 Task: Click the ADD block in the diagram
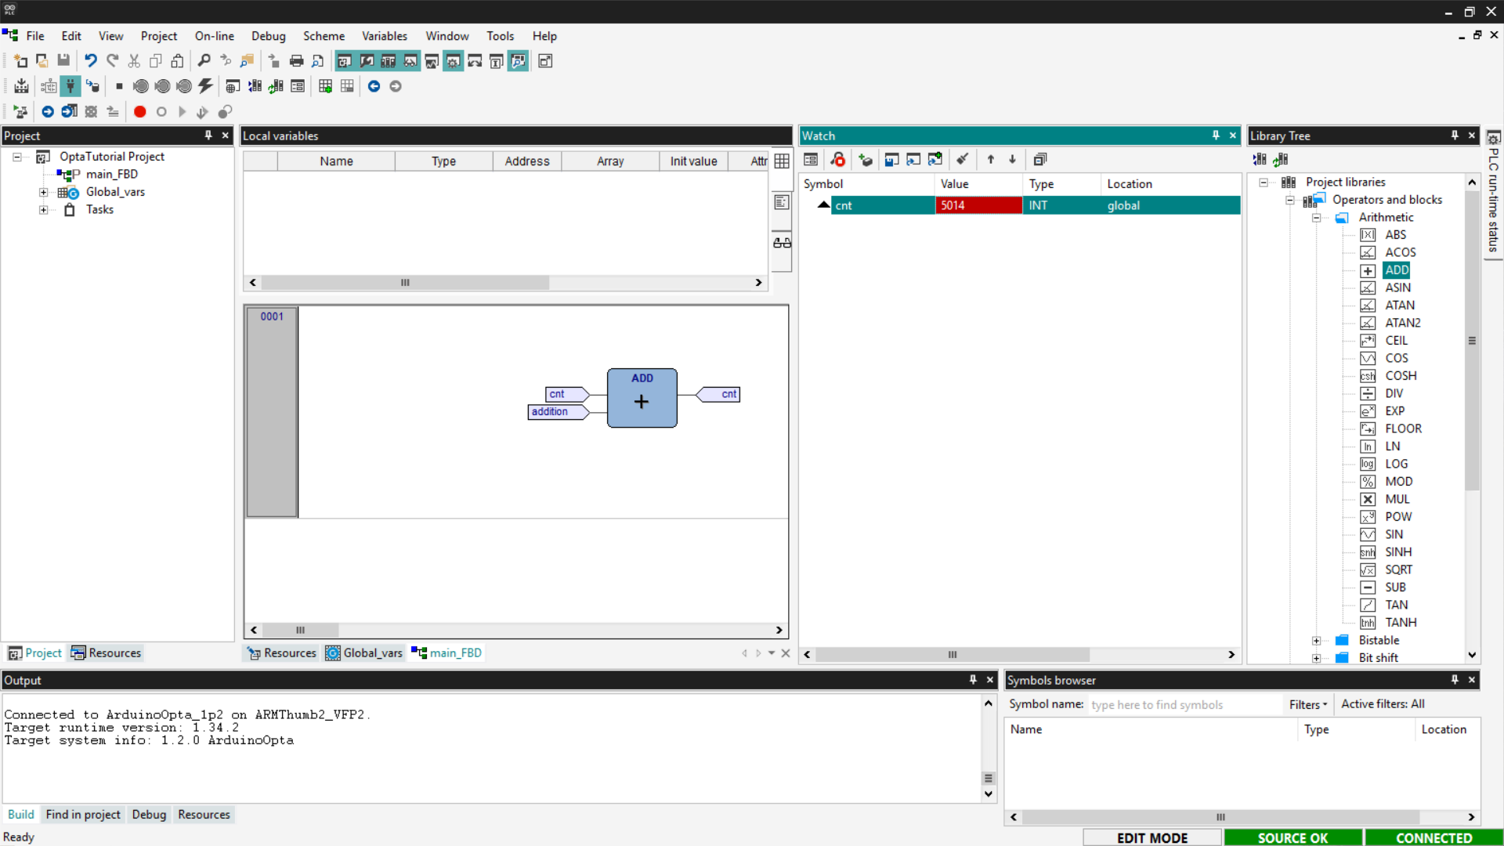[x=642, y=399]
